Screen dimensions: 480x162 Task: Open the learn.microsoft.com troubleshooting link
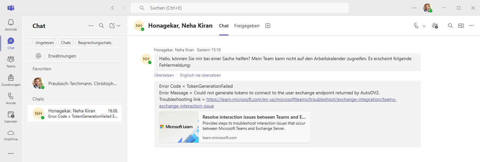tap(278, 103)
